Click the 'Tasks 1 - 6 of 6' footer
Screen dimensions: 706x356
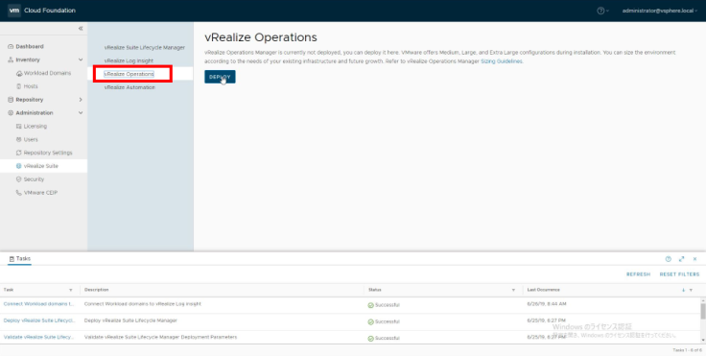tap(687, 350)
